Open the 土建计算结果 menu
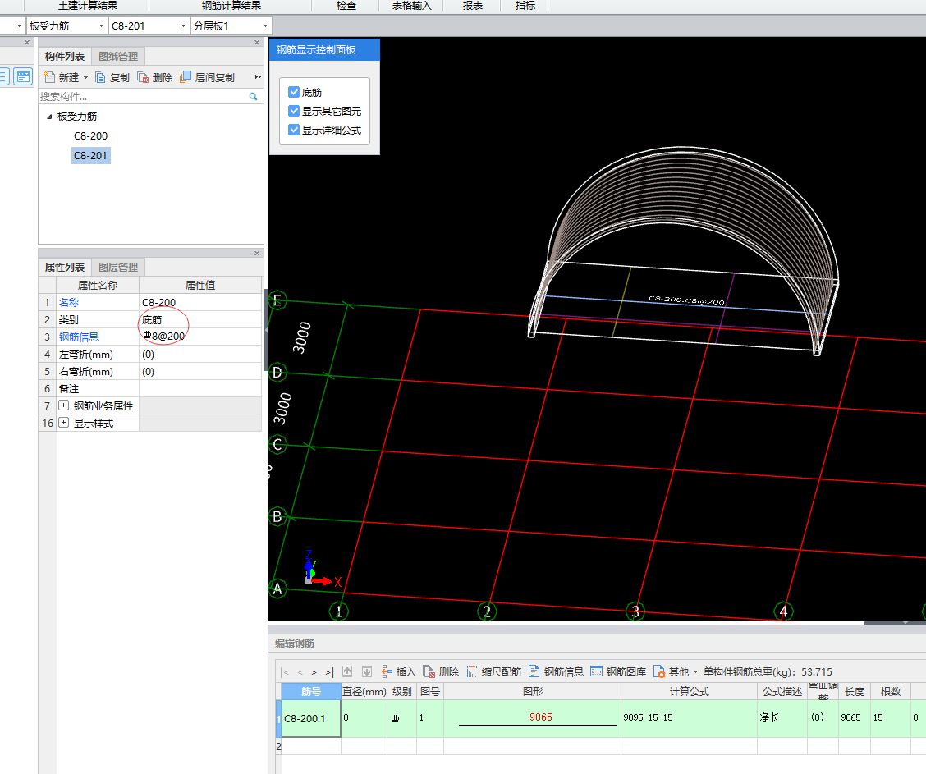This screenshot has height=774, width=926. click(x=88, y=6)
